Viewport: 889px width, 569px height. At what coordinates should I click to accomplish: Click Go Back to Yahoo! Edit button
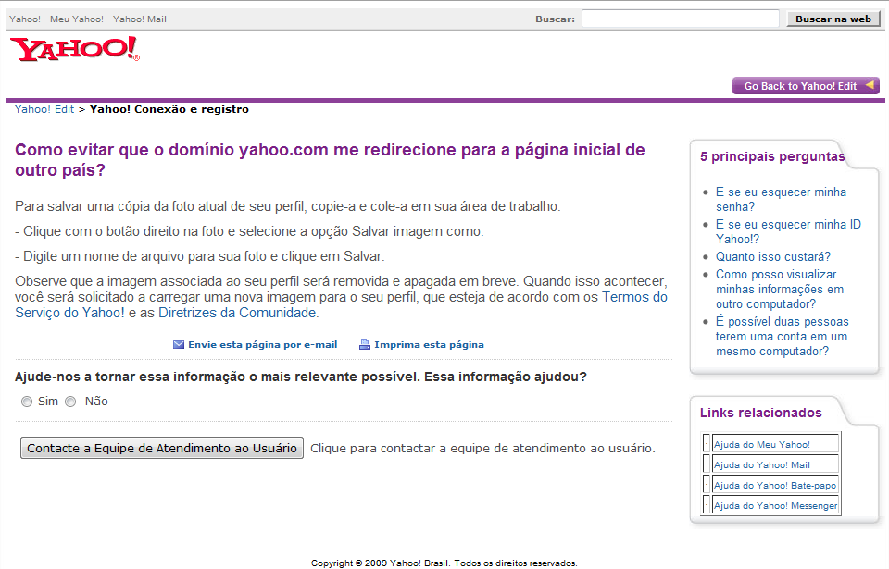[x=806, y=85]
